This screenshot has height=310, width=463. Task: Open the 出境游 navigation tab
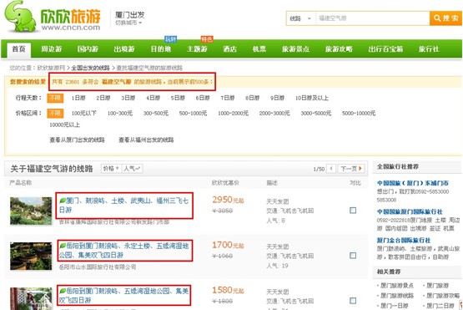pos(124,49)
